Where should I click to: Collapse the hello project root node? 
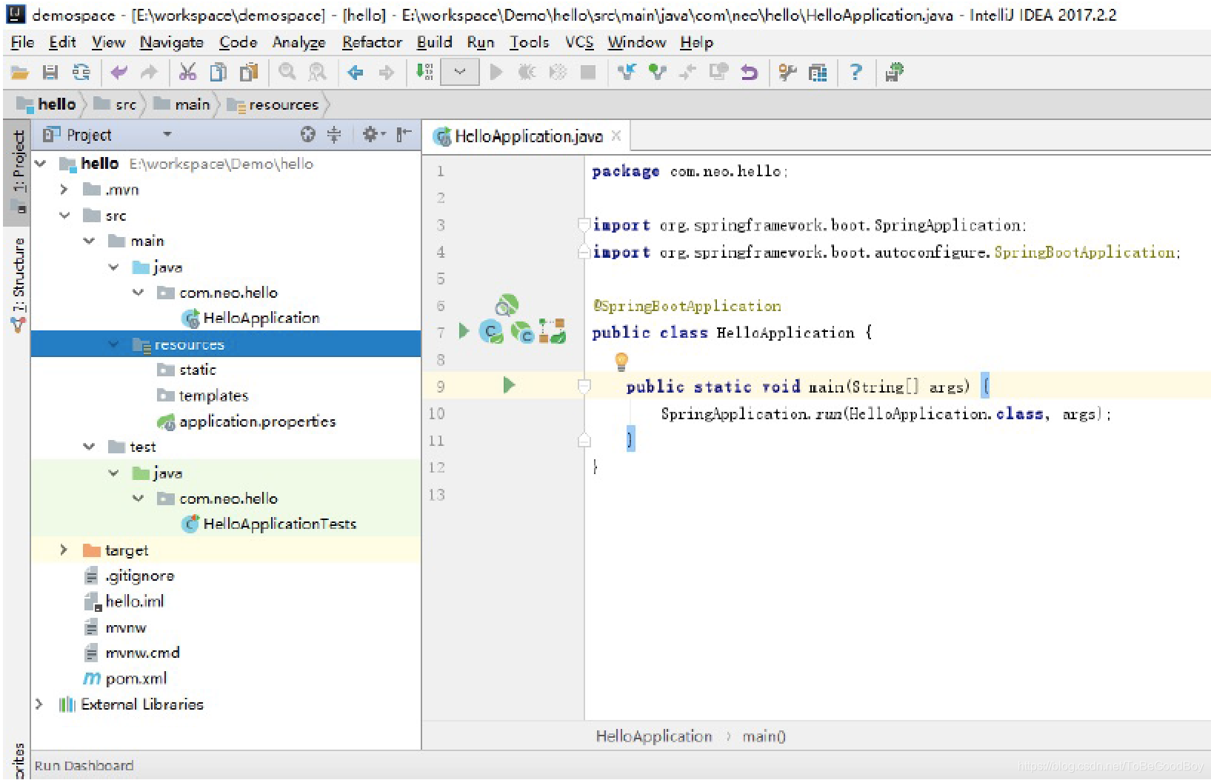tap(40, 164)
